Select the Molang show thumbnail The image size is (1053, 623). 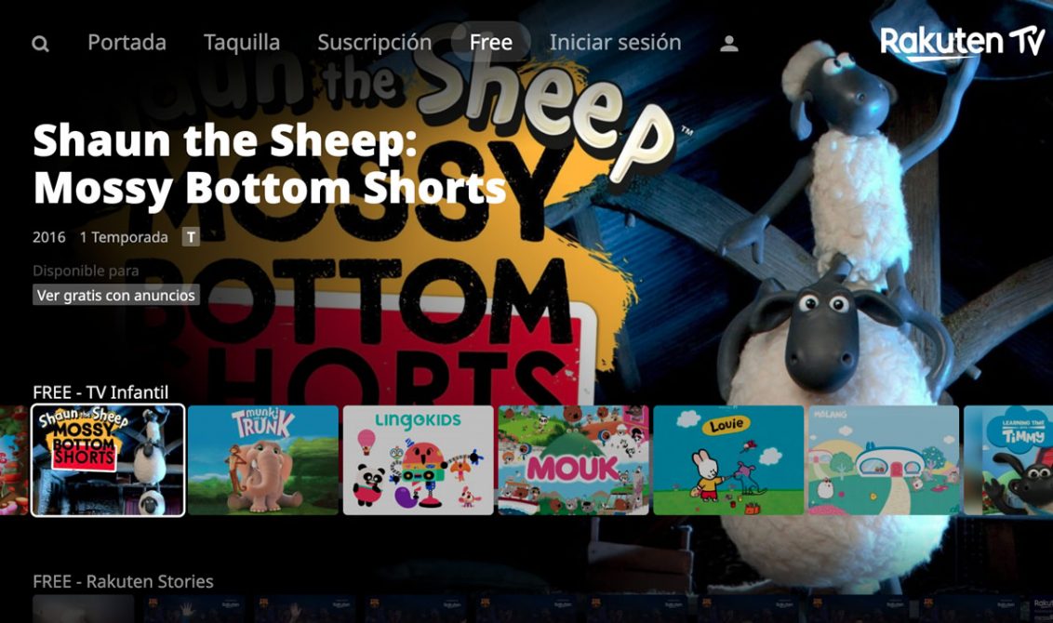[x=884, y=460]
